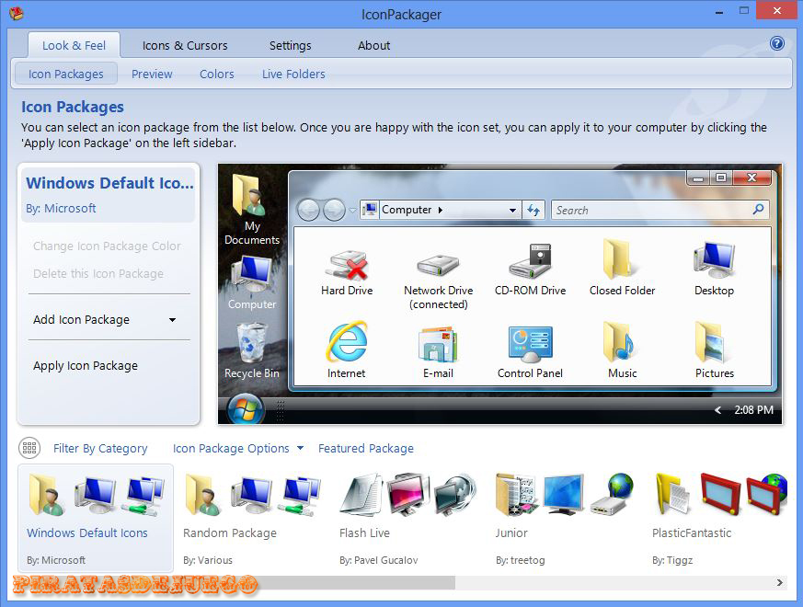
Task: Click the IconPackager app icon in title bar
Action: [16, 13]
